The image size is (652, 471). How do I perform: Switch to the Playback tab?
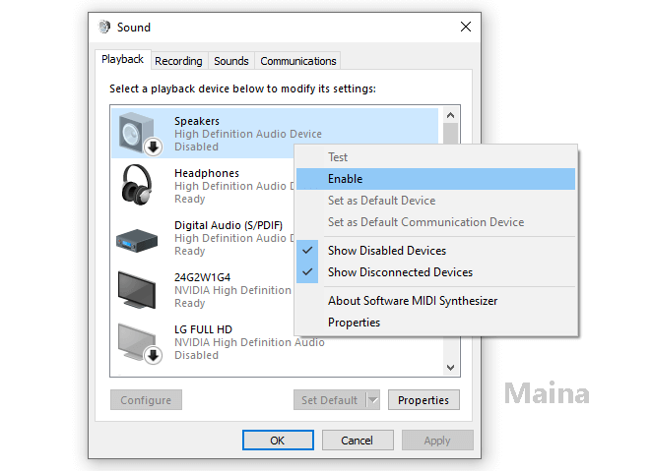tap(123, 59)
